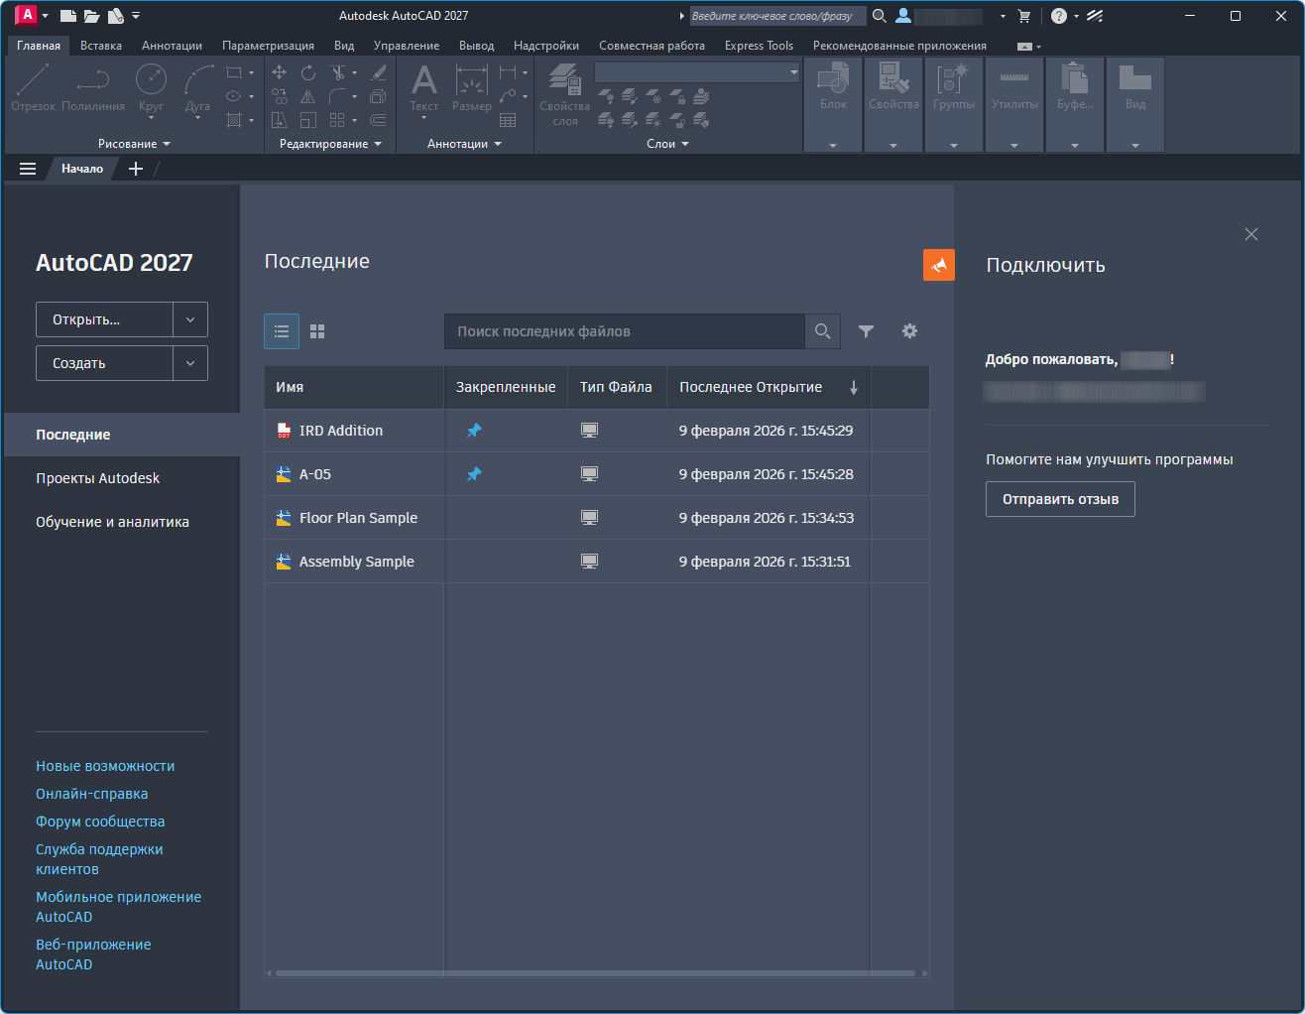Toggle sort arrow on Последнее Открытие column
This screenshot has height=1014, width=1305.
coord(853,388)
